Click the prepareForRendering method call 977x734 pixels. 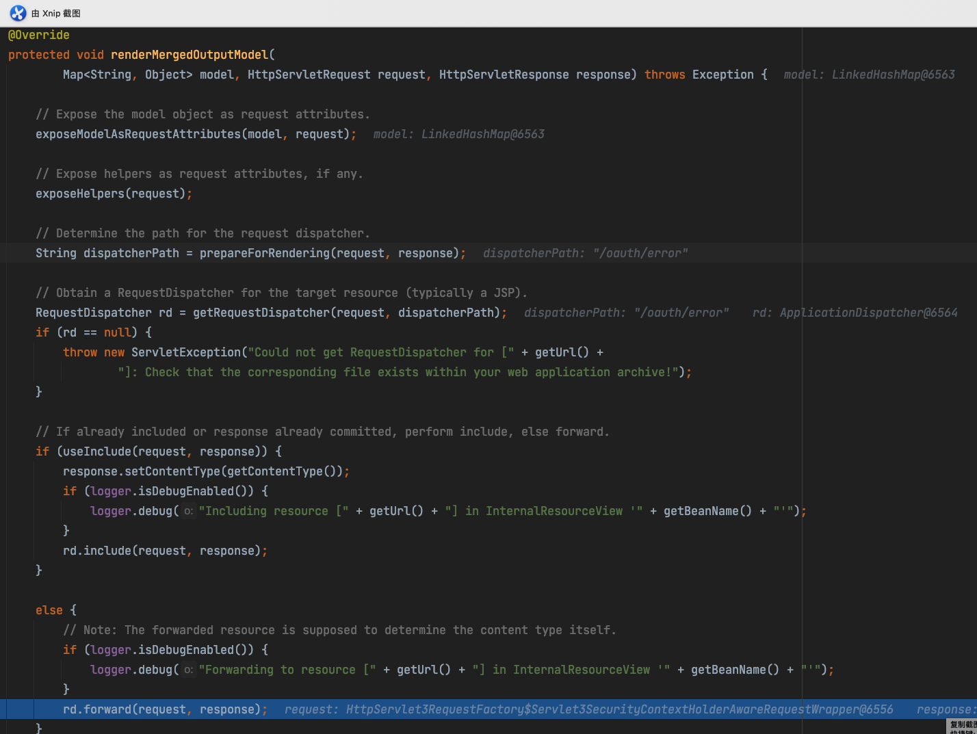click(265, 253)
